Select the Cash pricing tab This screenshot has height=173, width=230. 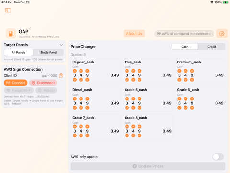click(x=185, y=47)
